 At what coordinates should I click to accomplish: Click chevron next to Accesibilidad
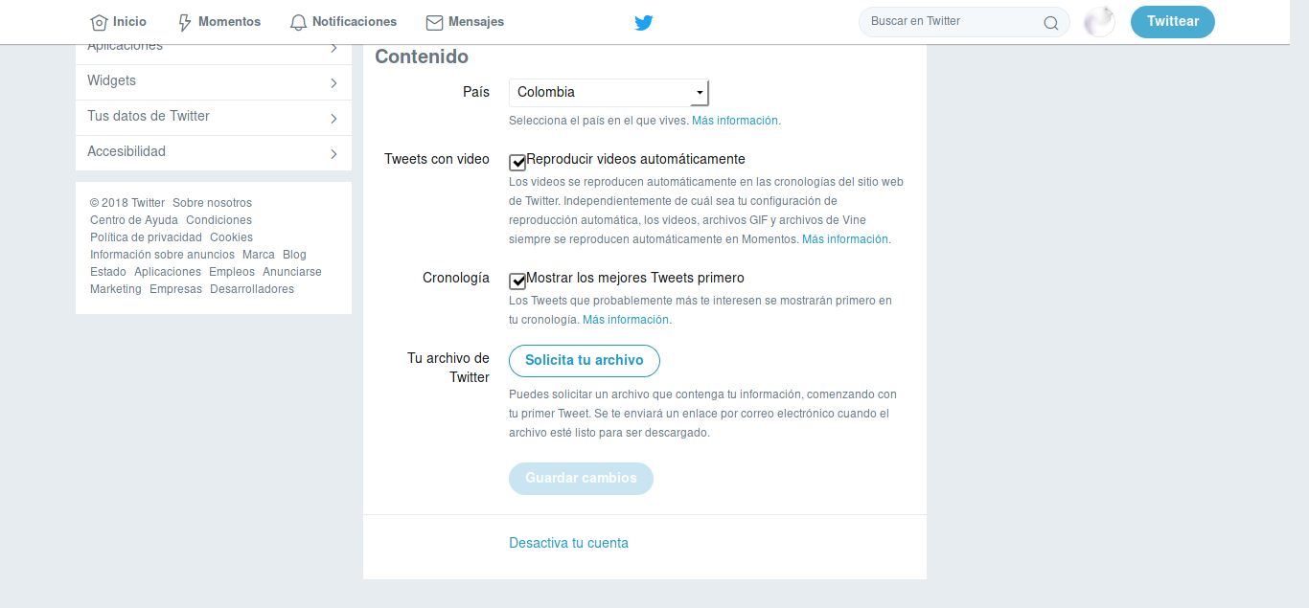[333, 153]
